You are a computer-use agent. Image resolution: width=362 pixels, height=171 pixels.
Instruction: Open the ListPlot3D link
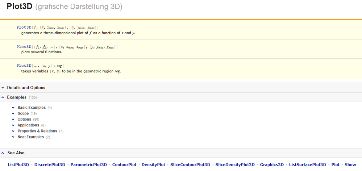coord(18,164)
